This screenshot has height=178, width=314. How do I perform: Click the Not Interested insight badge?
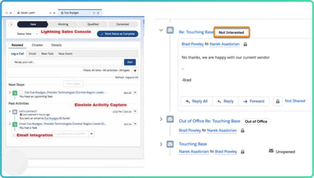[x=231, y=32]
